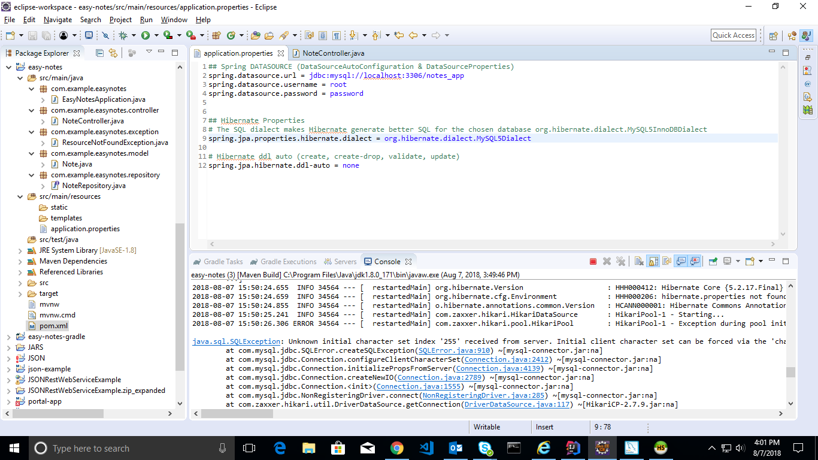Click the Clear Console icon

pos(639,261)
